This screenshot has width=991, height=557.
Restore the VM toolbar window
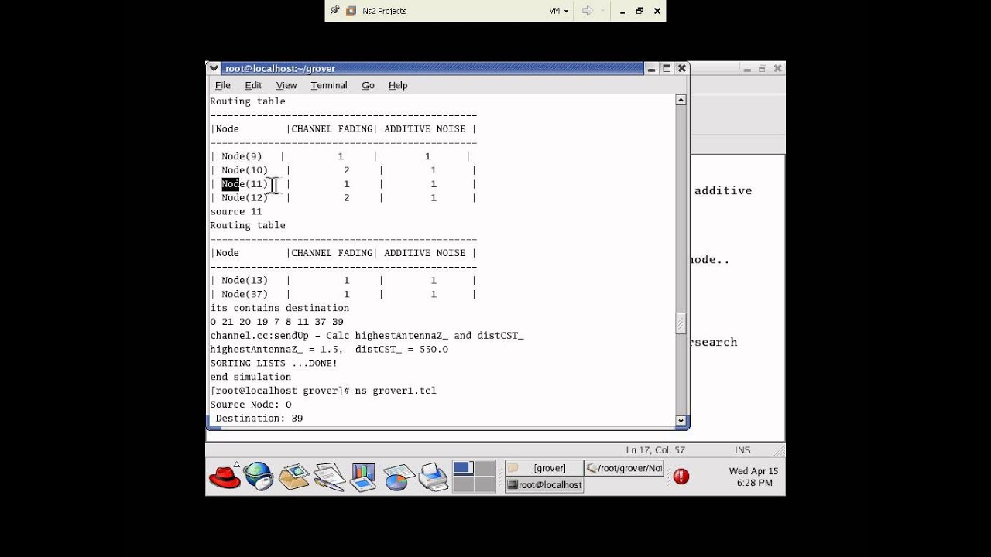tap(640, 11)
